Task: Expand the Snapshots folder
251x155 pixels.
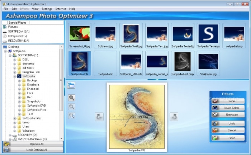Action: 19,102
